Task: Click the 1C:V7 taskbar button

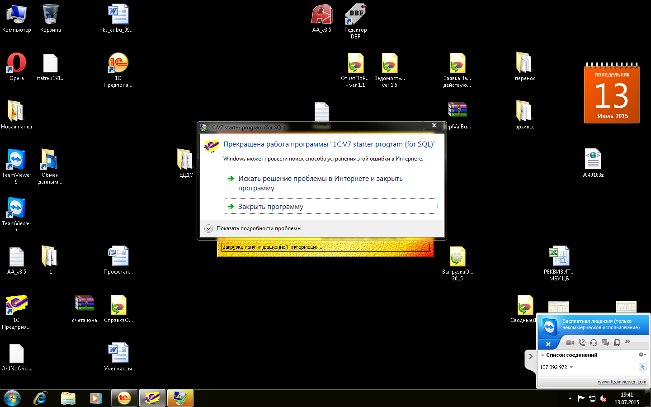Action: [152, 398]
